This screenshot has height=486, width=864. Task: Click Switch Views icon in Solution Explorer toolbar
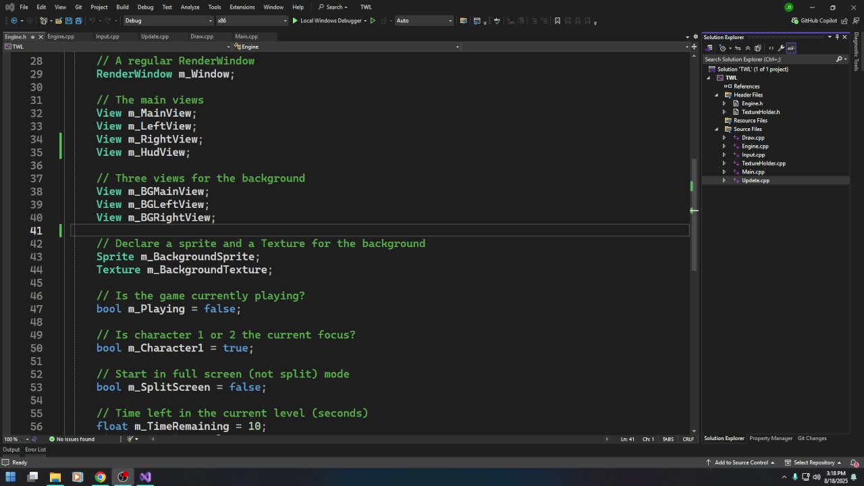point(709,48)
